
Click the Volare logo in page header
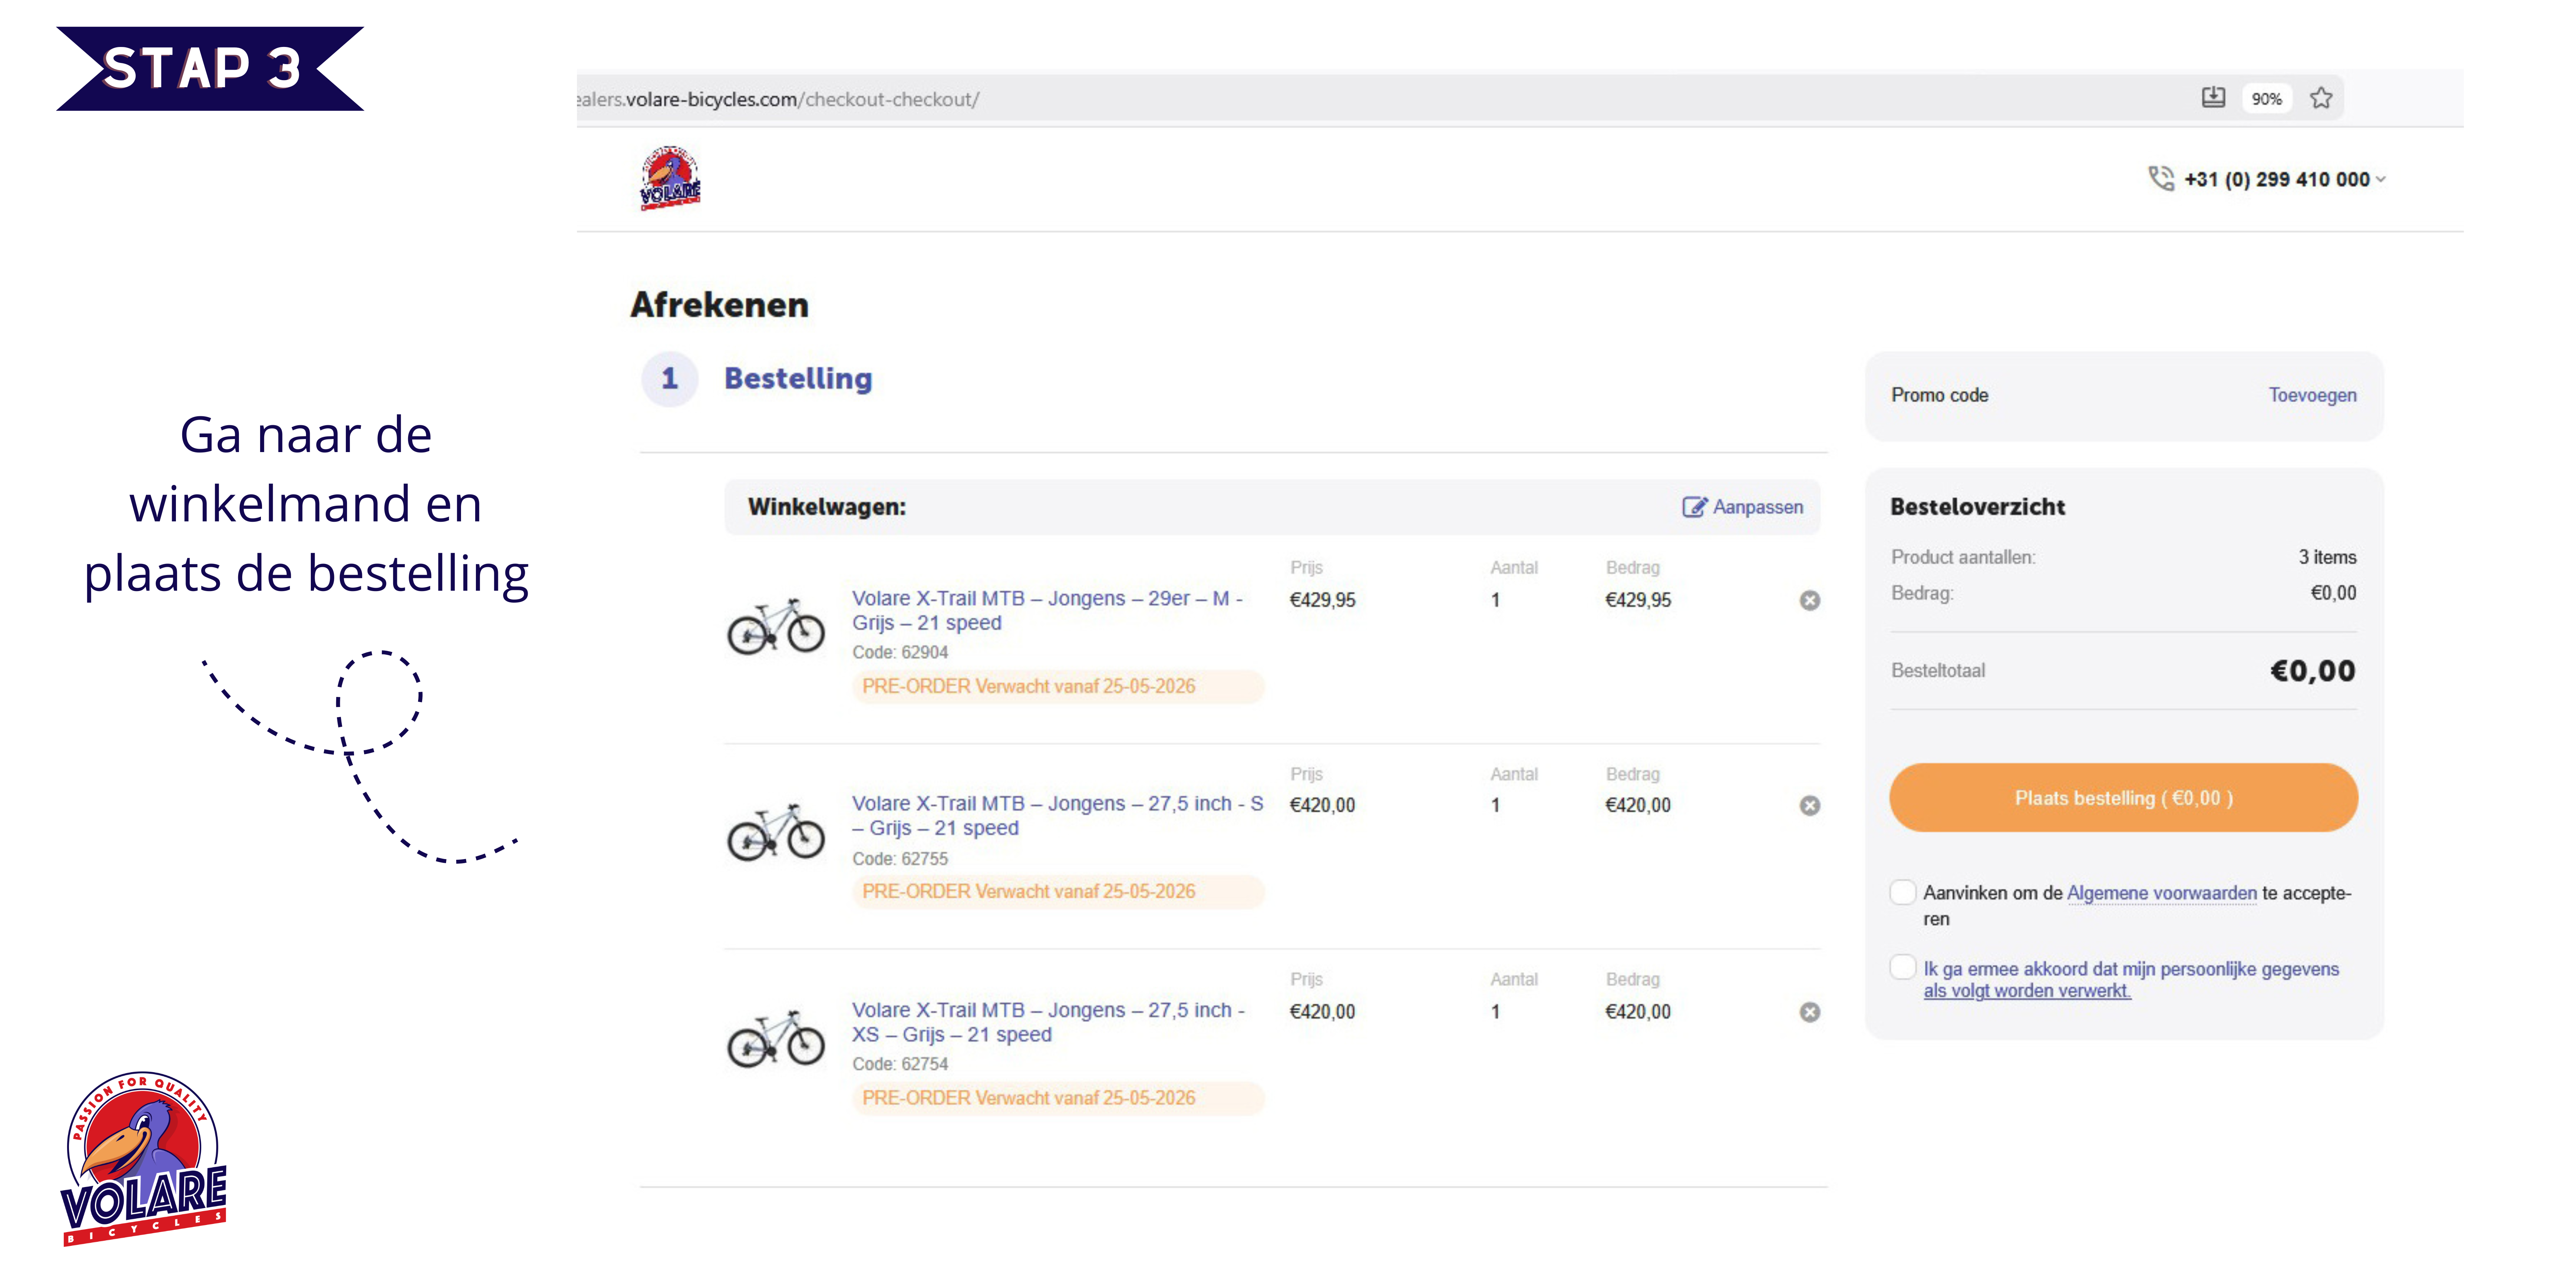coord(670,178)
